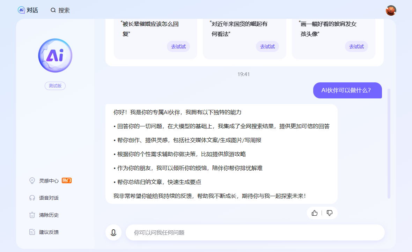Select 语音对话 in the sidebar
Screen dimensions: 412x252
(49, 198)
